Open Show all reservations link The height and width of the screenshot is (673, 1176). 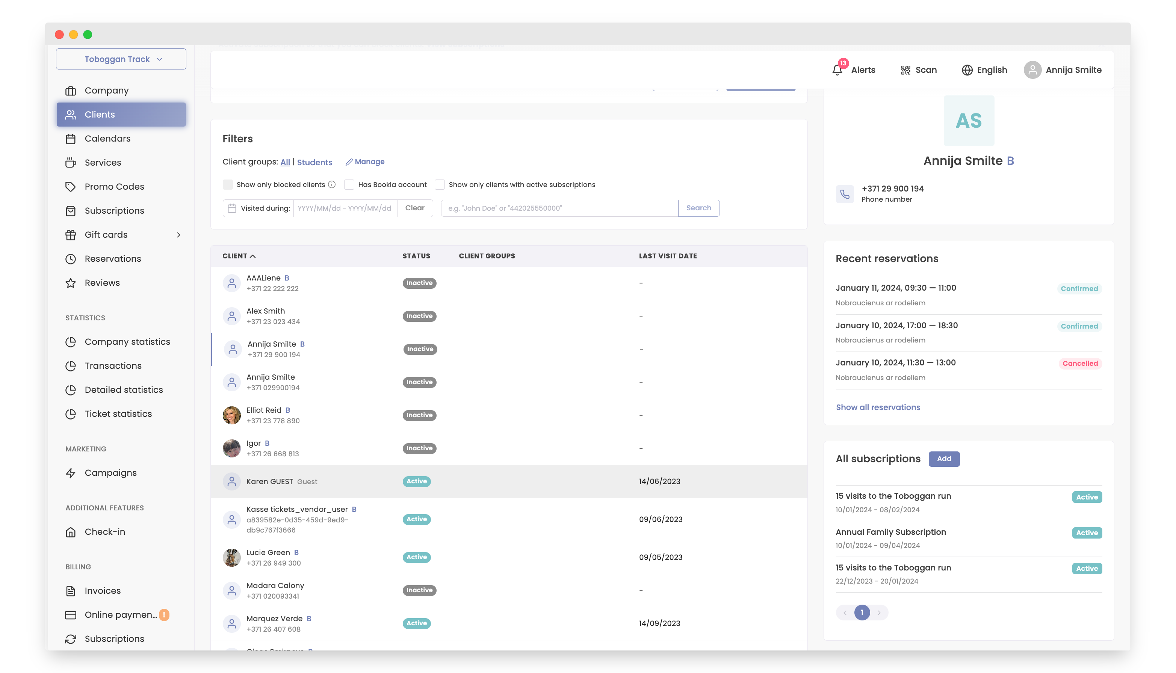878,407
